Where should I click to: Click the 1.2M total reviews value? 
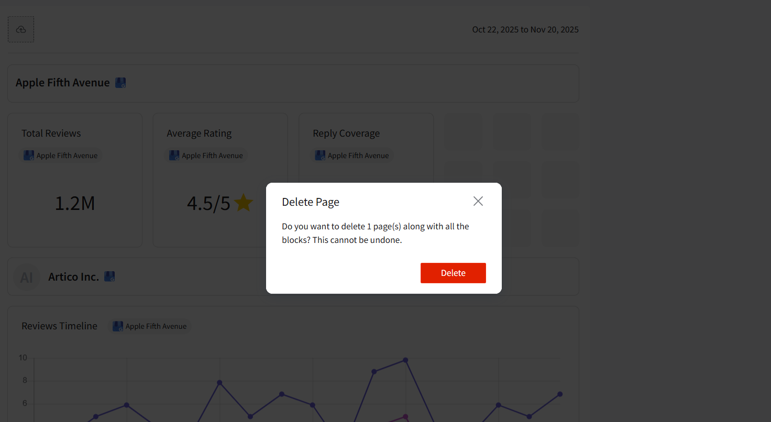point(75,203)
